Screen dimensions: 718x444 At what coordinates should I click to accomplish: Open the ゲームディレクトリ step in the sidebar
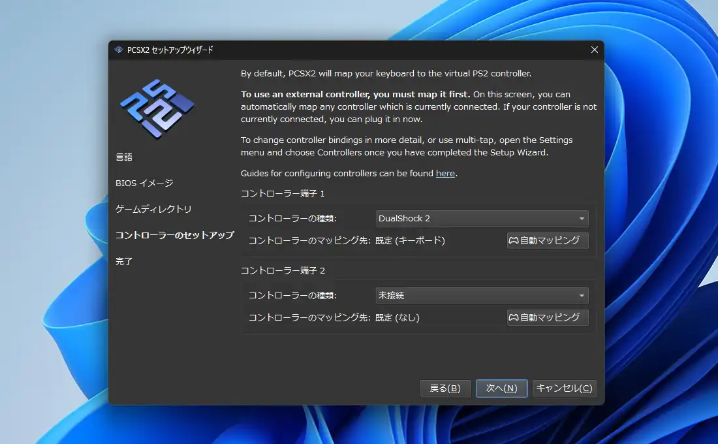[x=153, y=210]
